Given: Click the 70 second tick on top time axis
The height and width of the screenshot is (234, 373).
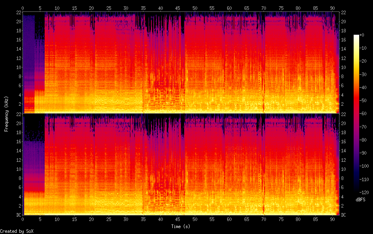Looking at the screenshot, I should tap(264, 8).
